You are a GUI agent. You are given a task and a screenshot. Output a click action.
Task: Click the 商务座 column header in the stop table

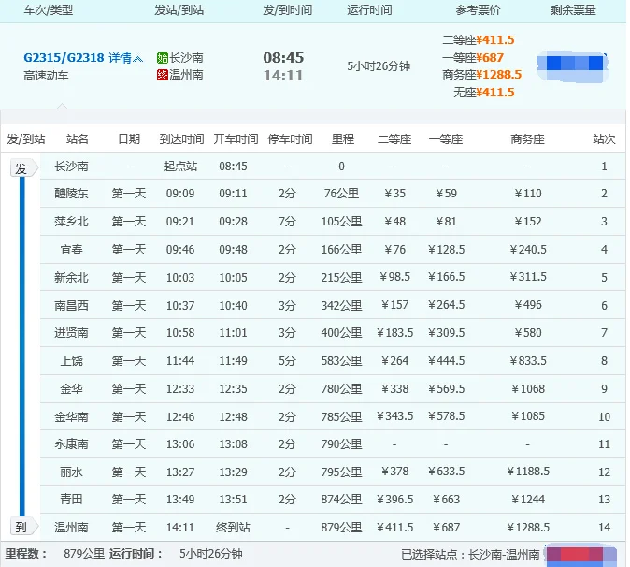pyautogui.click(x=527, y=139)
